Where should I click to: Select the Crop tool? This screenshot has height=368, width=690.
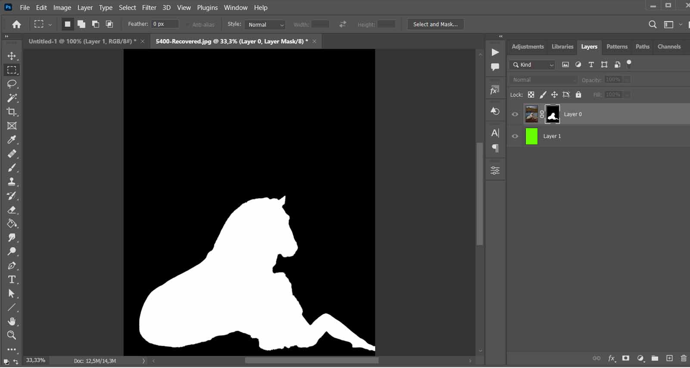click(12, 112)
